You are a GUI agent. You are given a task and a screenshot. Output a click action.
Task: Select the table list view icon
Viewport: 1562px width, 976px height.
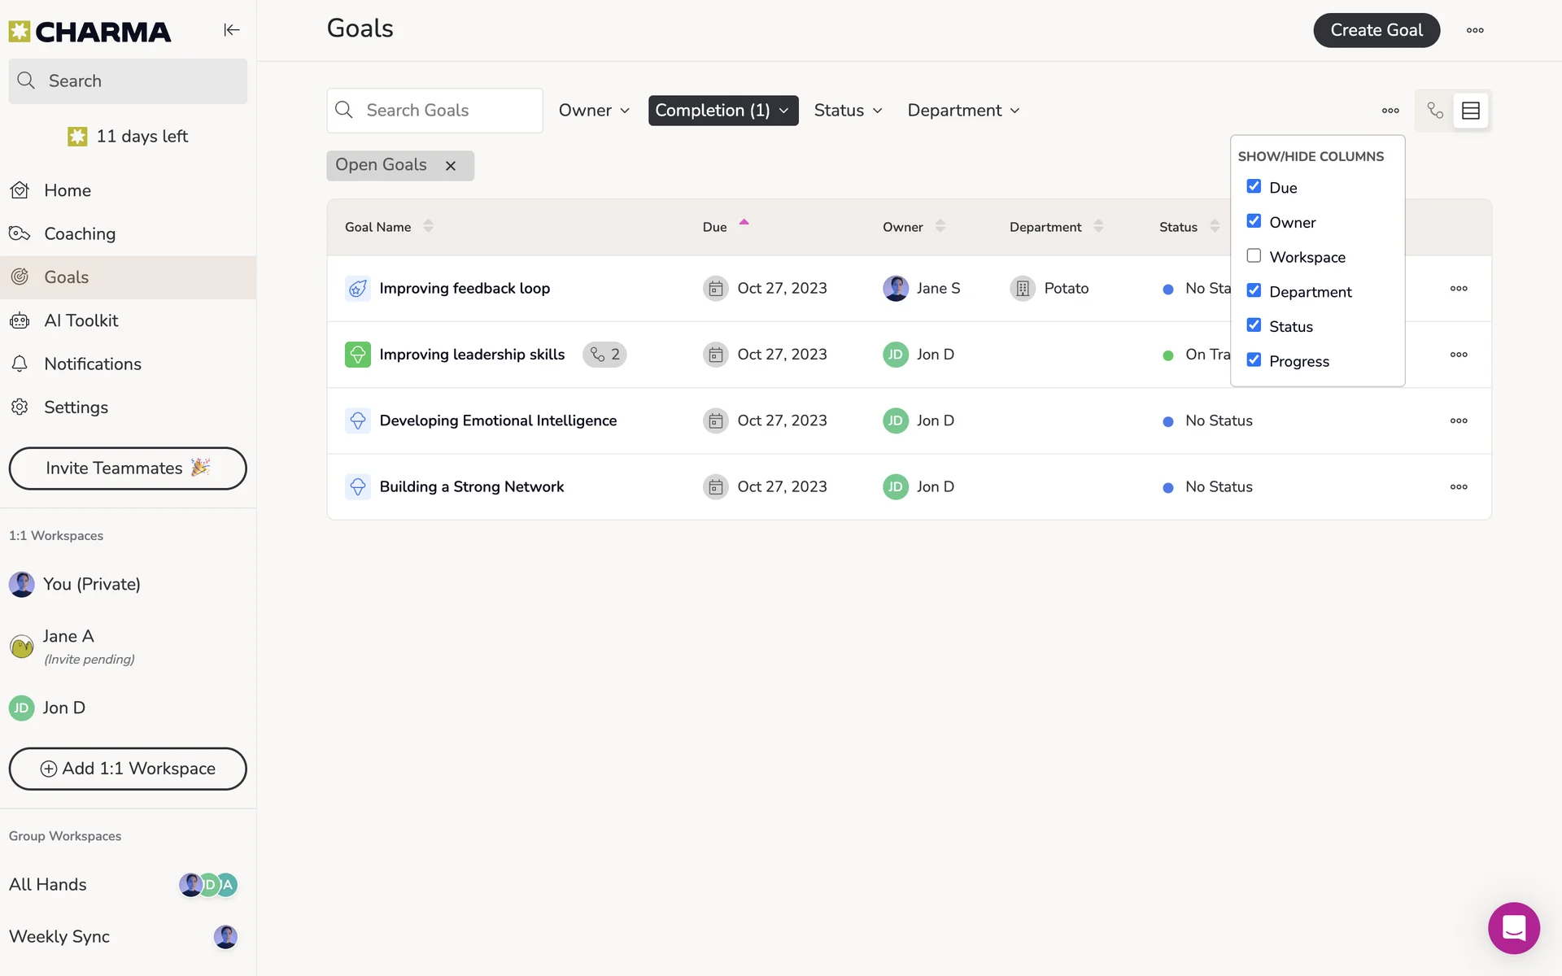1470,111
